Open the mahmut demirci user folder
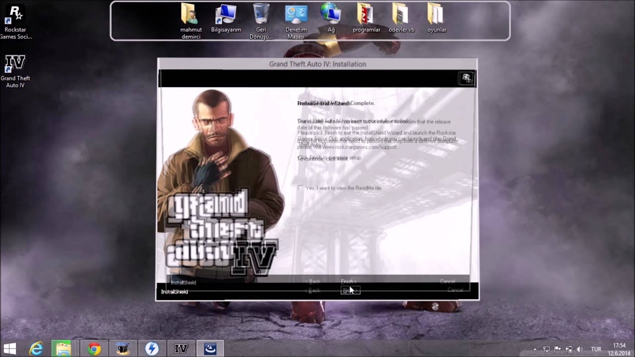 [x=191, y=21]
